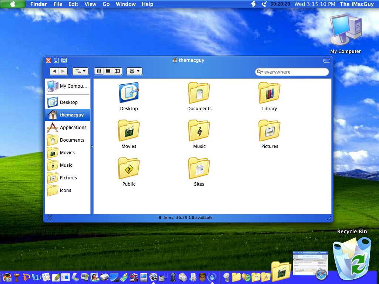Viewport: 379px width, 284px height.
Task: Select the Public folder icon
Action: point(128,168)
